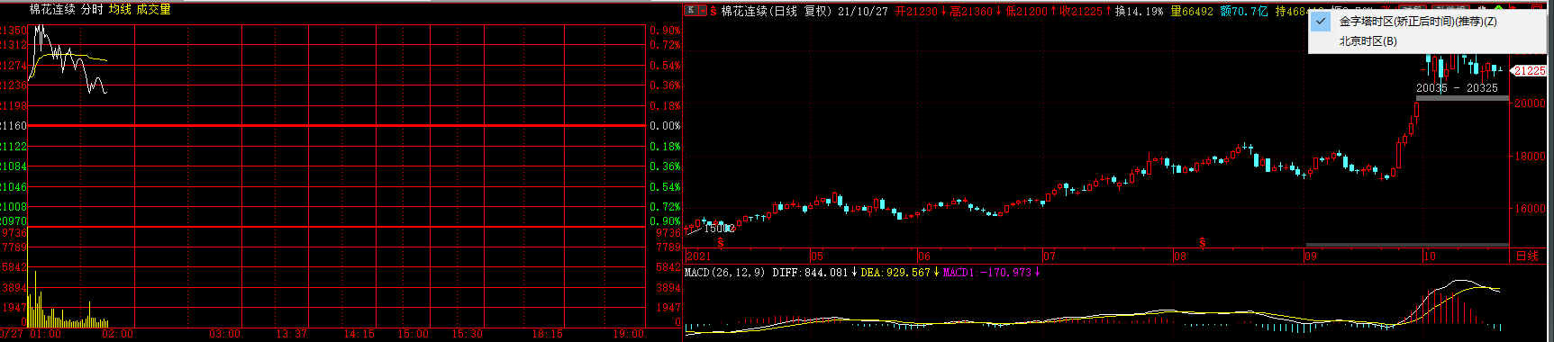Click the 20035 - 20325 range label
Screen dimensions: 1554x342
point(1457,87)
